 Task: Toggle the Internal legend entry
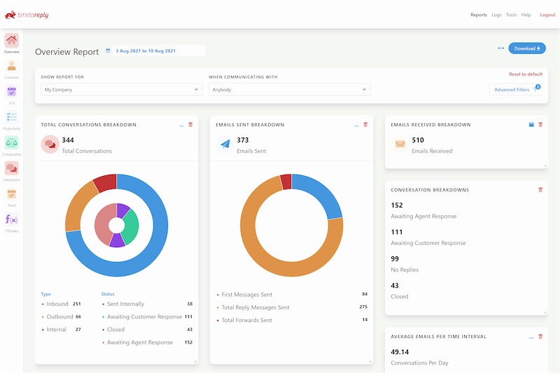61,330
